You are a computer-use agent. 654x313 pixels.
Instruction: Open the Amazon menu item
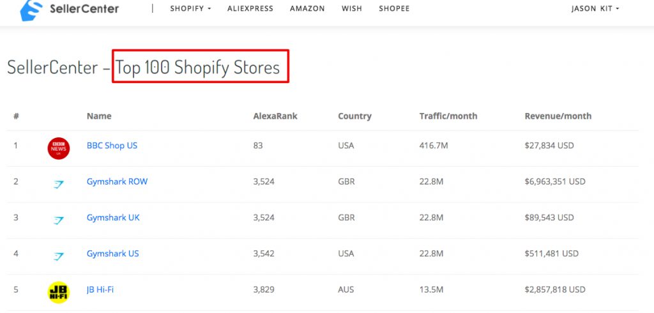pyautogui.click(x=307, y=8)
